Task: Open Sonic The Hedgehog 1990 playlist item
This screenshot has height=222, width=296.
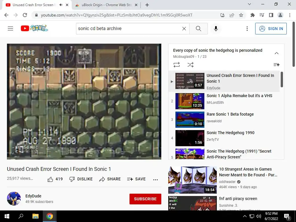Action: [x=224, y=138]
